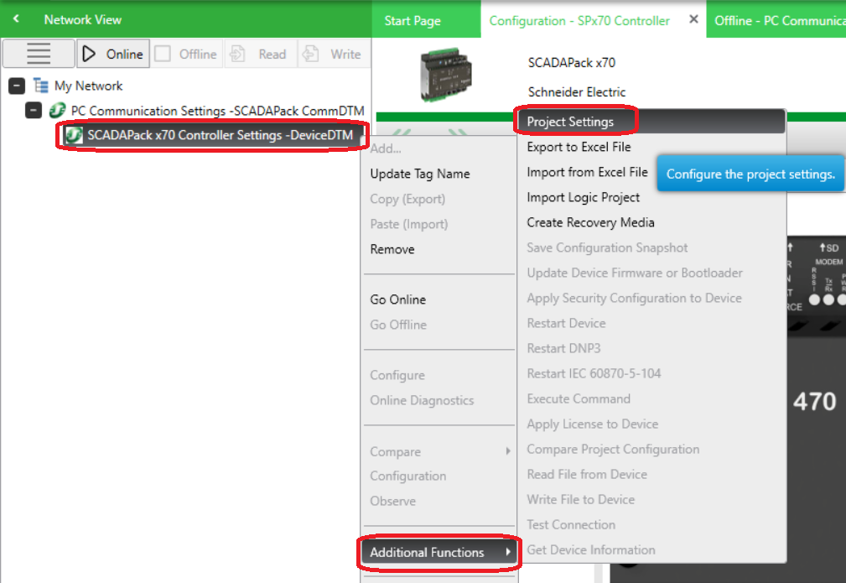Screen dimensions: 846x583
Task: Collapse the My Network tree node
Action: coord(17,86)
